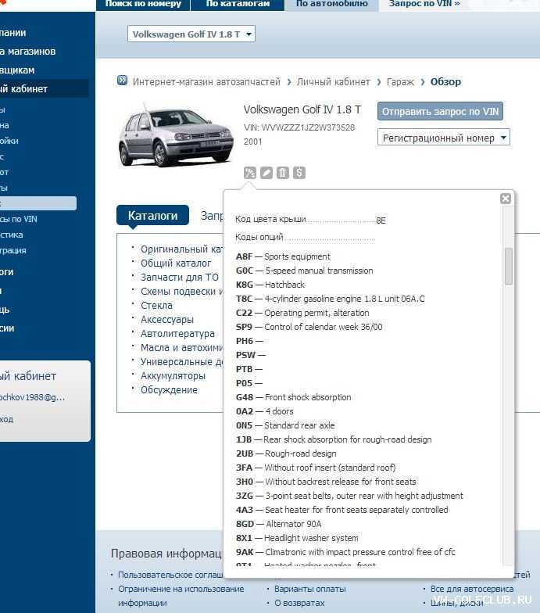Select option row 0N5 Standard rear axle

(x=285, y=425)
